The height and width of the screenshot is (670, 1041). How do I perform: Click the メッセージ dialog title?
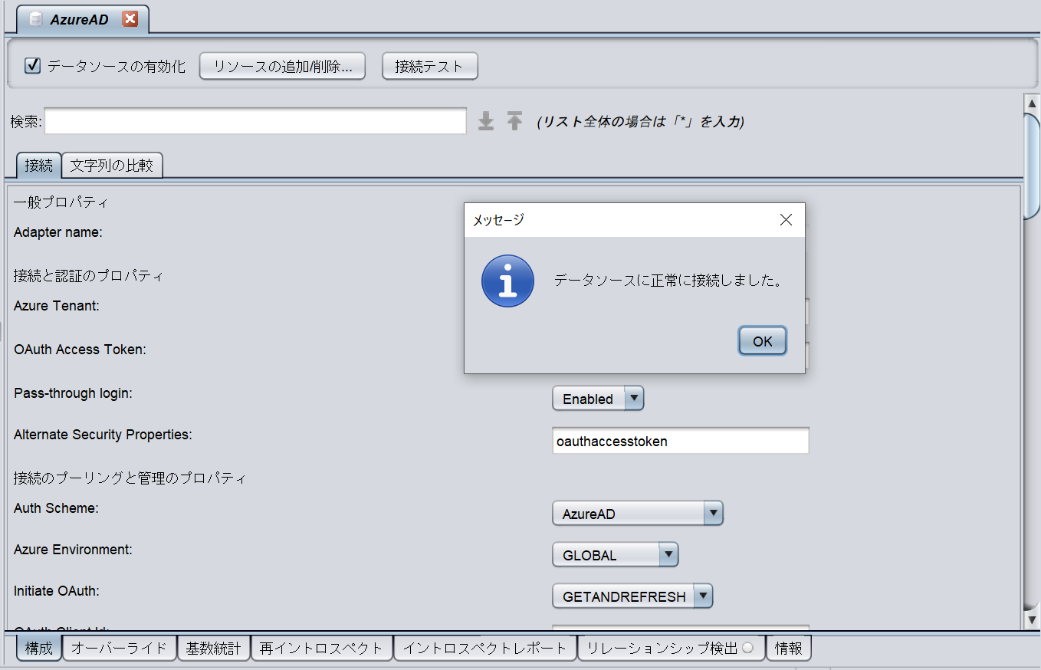[x=498, y=220]
